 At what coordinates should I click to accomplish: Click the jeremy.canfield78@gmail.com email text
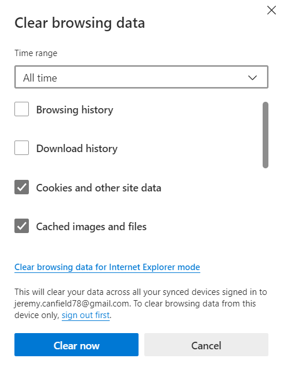(x=72, y=304)
